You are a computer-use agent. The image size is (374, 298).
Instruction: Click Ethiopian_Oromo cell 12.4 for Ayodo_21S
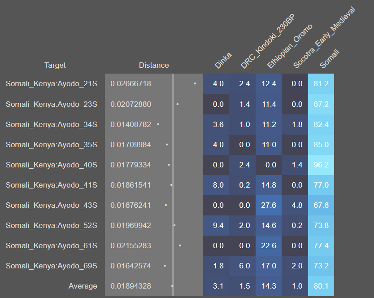pos(269,84)
